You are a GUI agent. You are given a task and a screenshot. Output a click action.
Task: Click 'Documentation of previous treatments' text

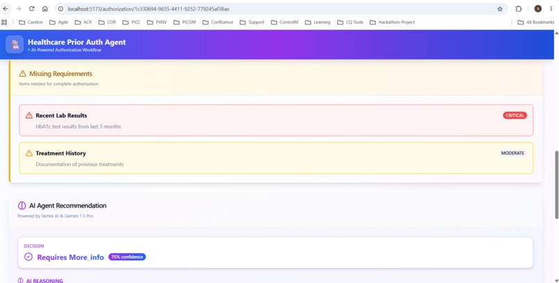[x=80, y=164]
